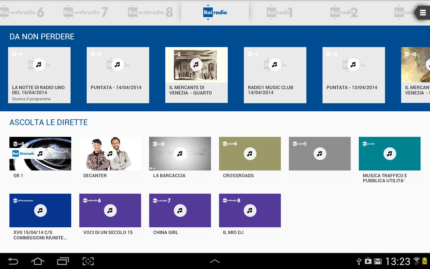Open GR 1 live stream label
The image size is (430, 269).
coord(18,176)
